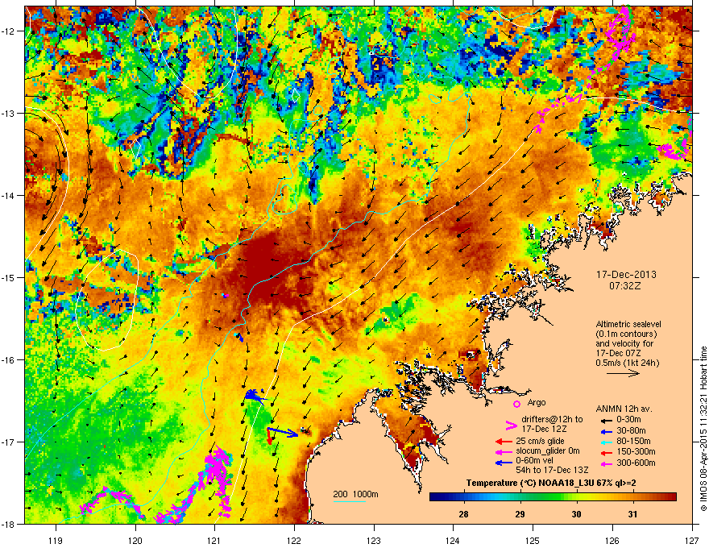Click the magenta 300-600m ANMN legend arrow
The width and height of the screenshot is (709, 548).
point(607,463)
